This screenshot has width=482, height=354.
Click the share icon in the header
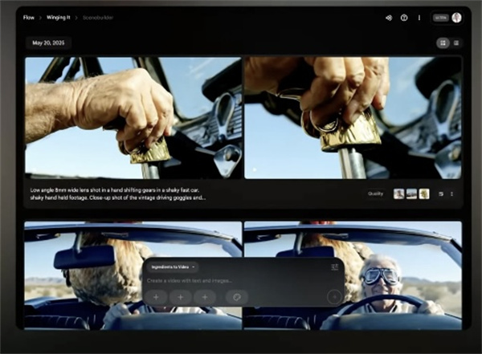click(389, 18)
